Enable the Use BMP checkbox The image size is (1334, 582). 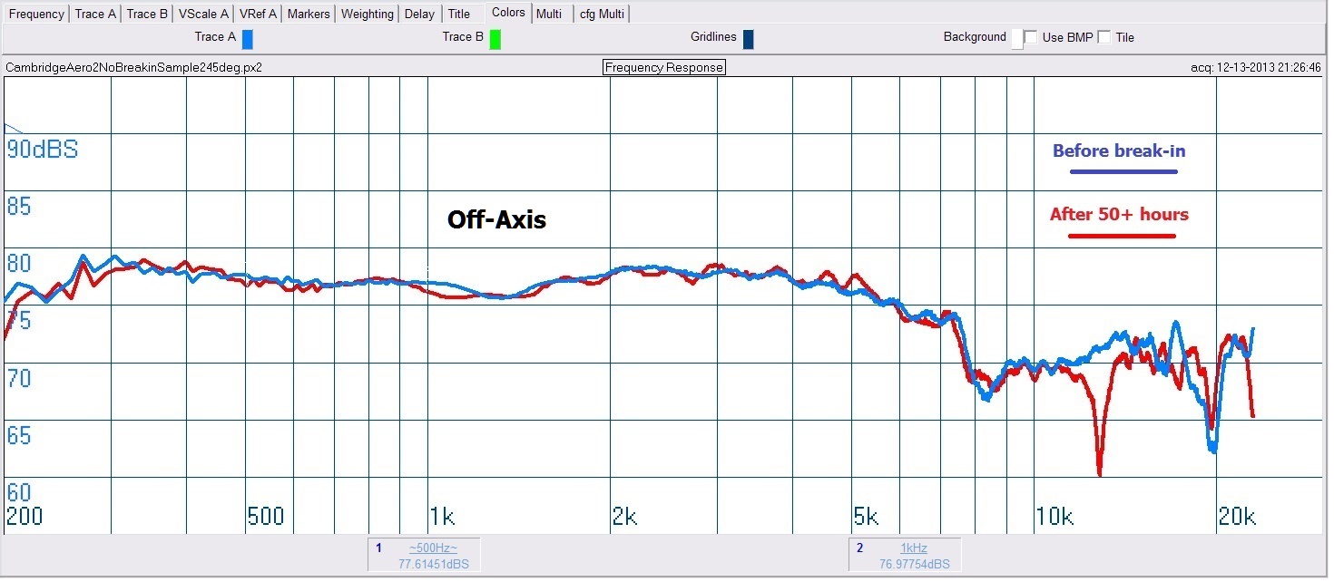(x=1031, y=37)
